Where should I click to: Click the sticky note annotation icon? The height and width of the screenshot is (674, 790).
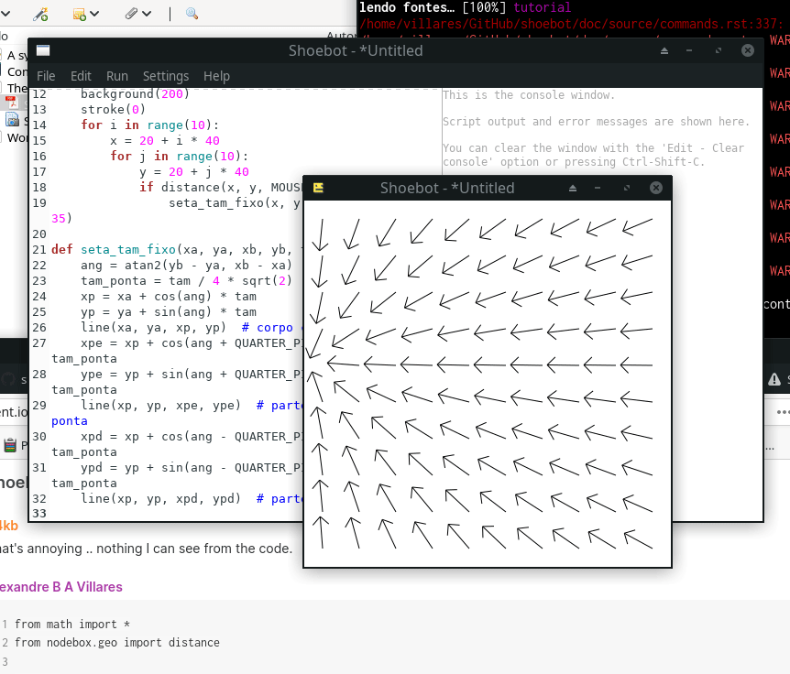click(80, 14)
